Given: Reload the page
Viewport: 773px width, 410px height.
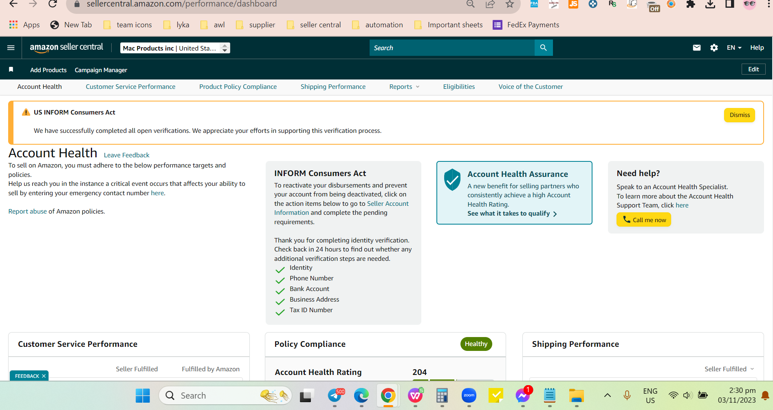Looking at the screenshot, I should tap(53, 4).
